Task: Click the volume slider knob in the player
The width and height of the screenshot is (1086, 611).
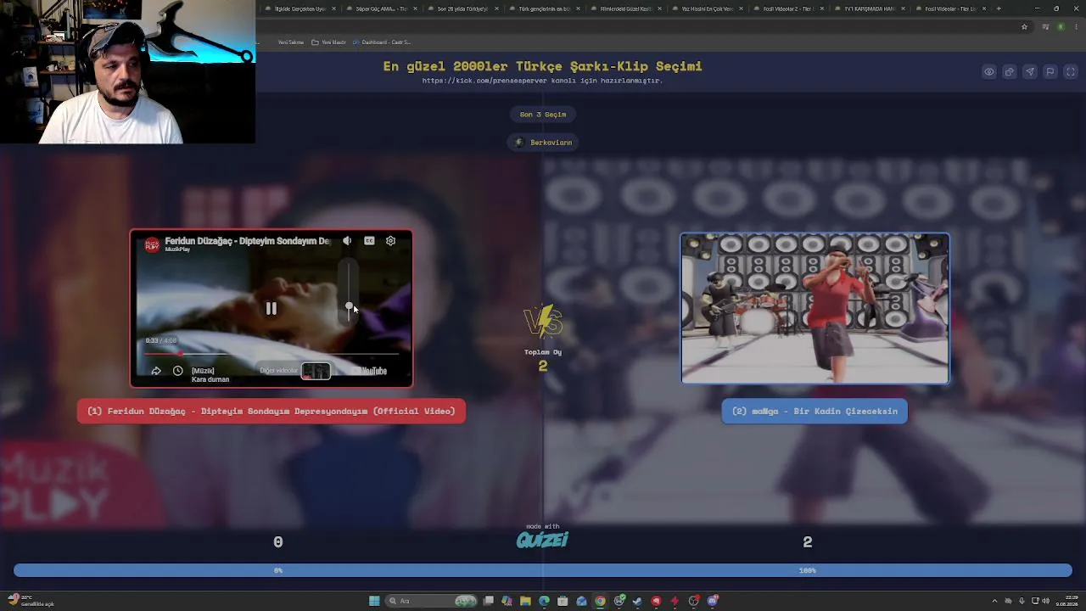Action: pyautogui.click(x=349, y=306)
